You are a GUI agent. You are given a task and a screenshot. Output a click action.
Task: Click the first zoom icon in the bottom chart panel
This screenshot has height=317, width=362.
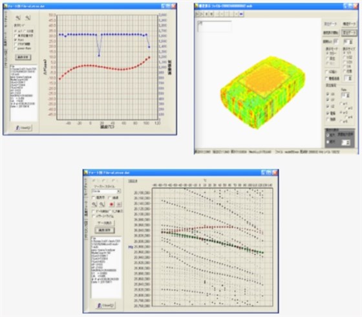click(x=94, y=204)
